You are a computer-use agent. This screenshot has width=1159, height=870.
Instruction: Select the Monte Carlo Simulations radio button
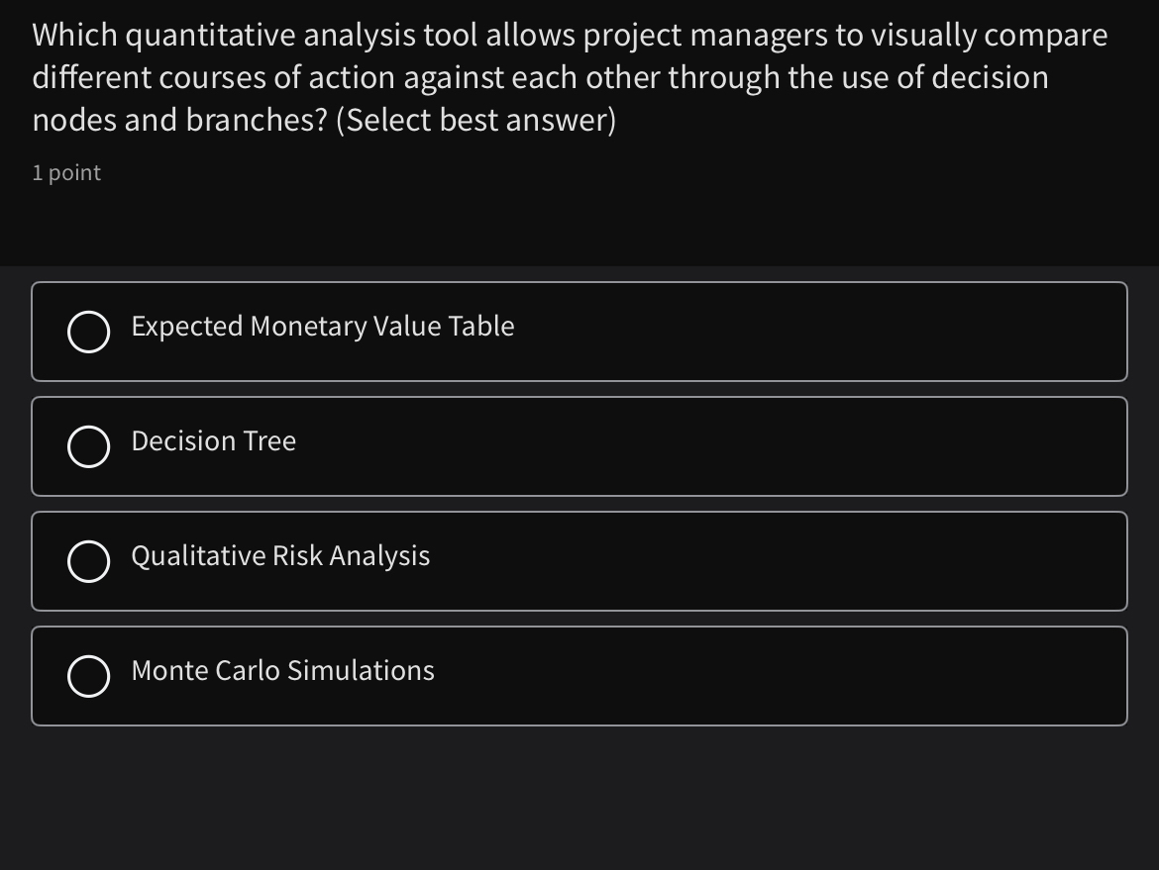coord(89,676)
